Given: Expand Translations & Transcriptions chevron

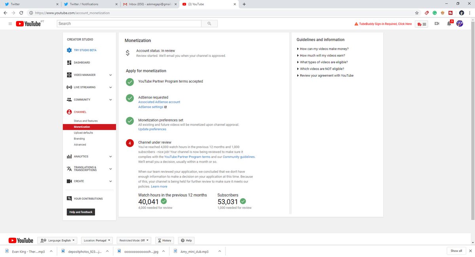Looking at the screenshot, I should [x=110, y=169].
